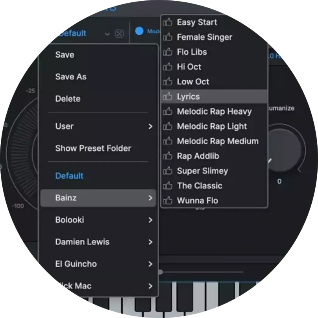
Task: Click the thumbs-up icon beside Hi Oct
Action: (168, 67)
